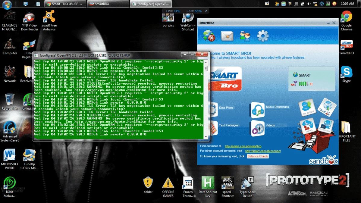Image resolution: width=361 pixels, height=203 pixels.
Task: Open the our pics folder
Action: click(168, 20)
